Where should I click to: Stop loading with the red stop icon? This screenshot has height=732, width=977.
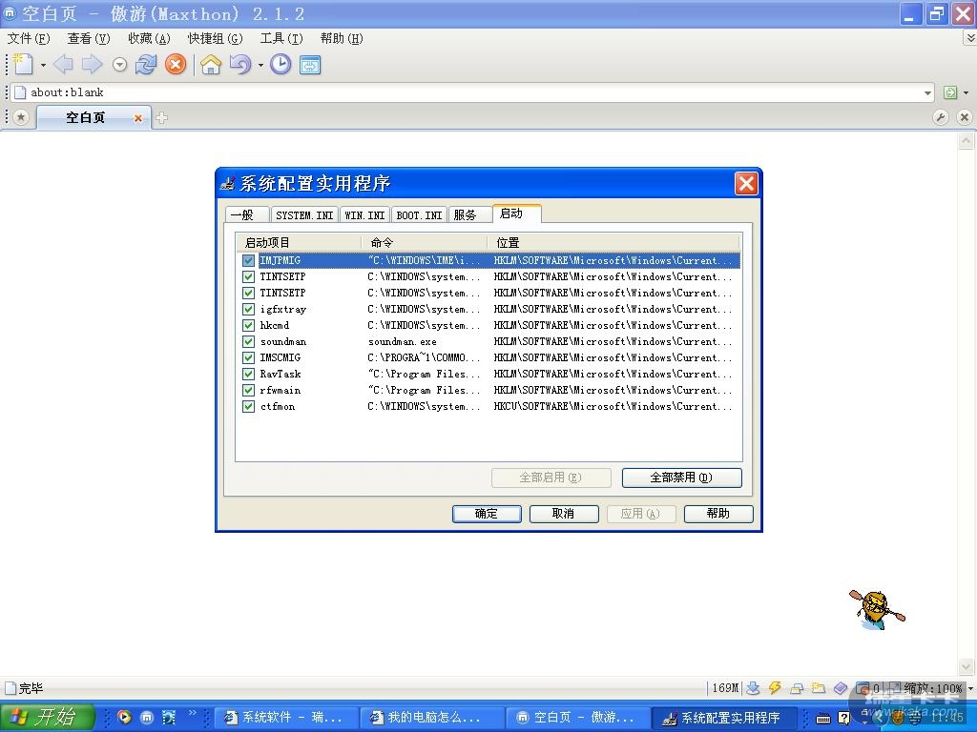click(x=176, y=64)
